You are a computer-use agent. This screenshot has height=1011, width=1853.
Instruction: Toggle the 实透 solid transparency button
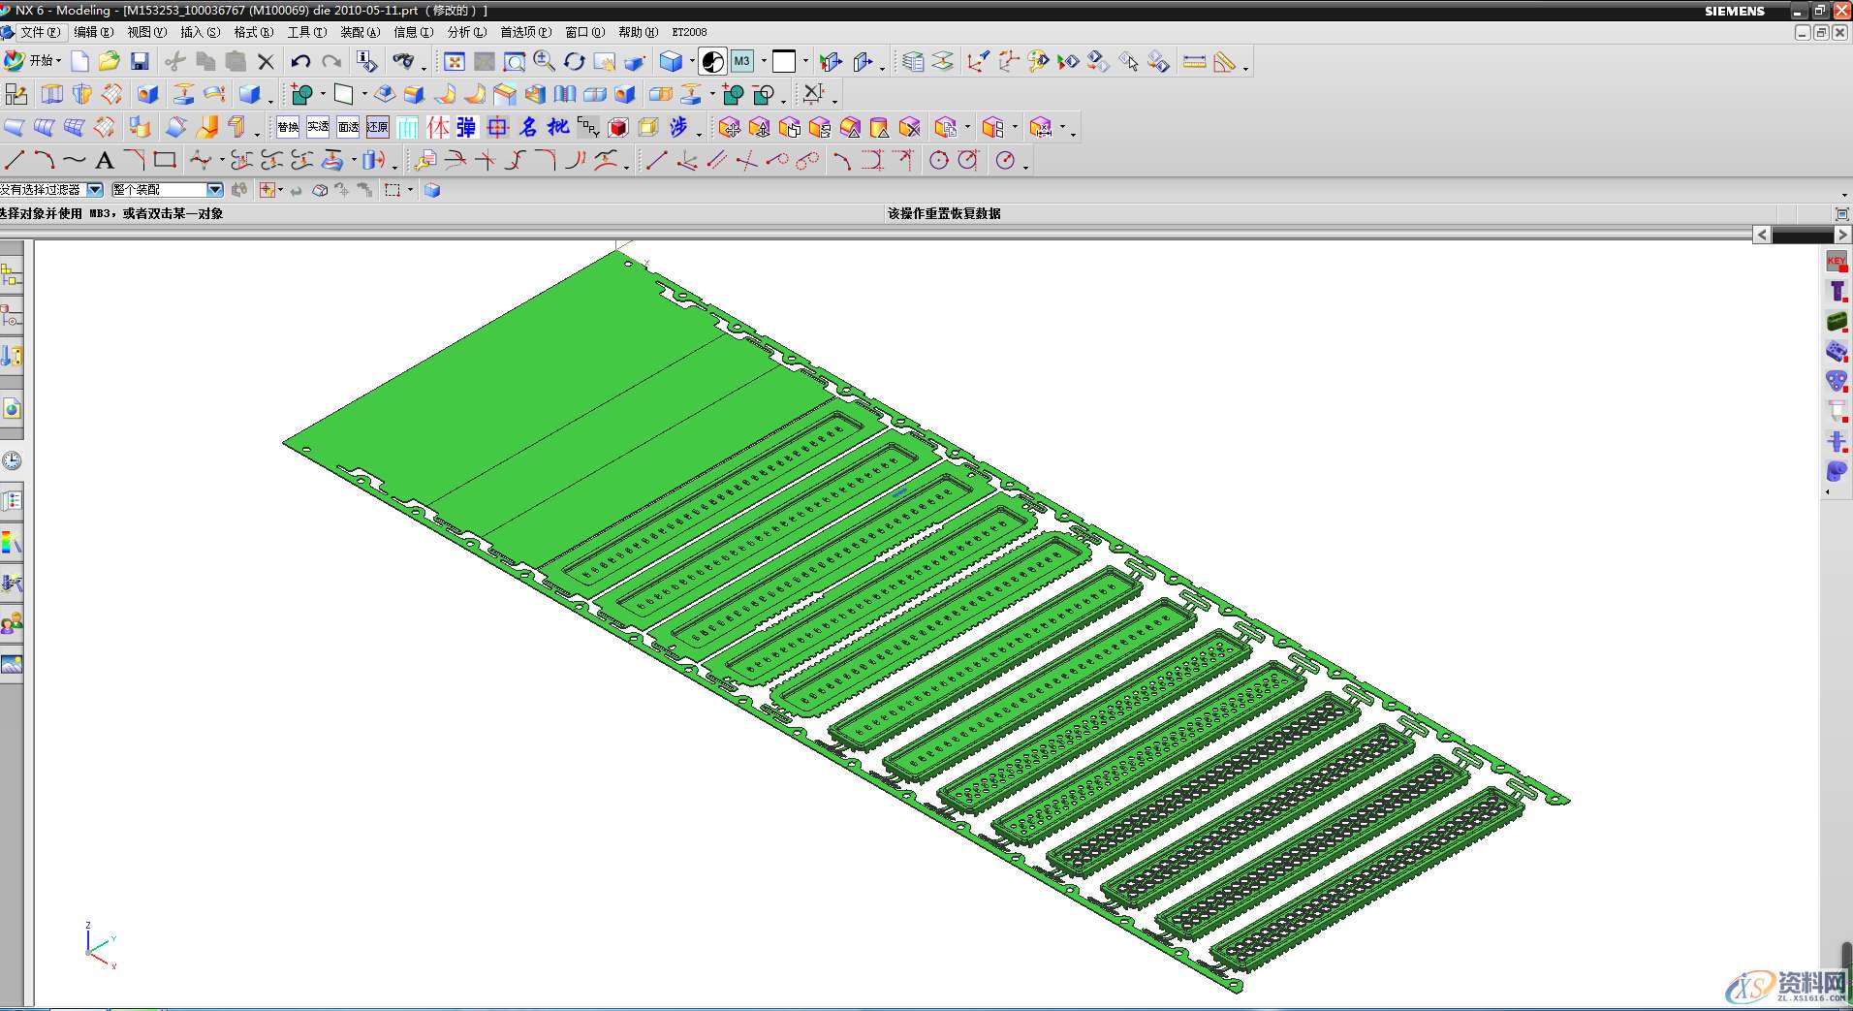318,127
